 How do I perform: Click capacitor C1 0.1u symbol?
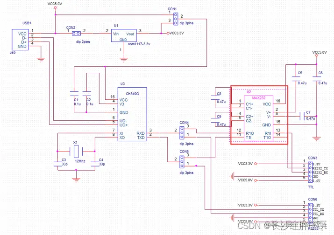tap(74, 94)
